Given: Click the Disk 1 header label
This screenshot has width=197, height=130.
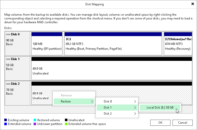Looking at the screenshot, I should point(15,59).
